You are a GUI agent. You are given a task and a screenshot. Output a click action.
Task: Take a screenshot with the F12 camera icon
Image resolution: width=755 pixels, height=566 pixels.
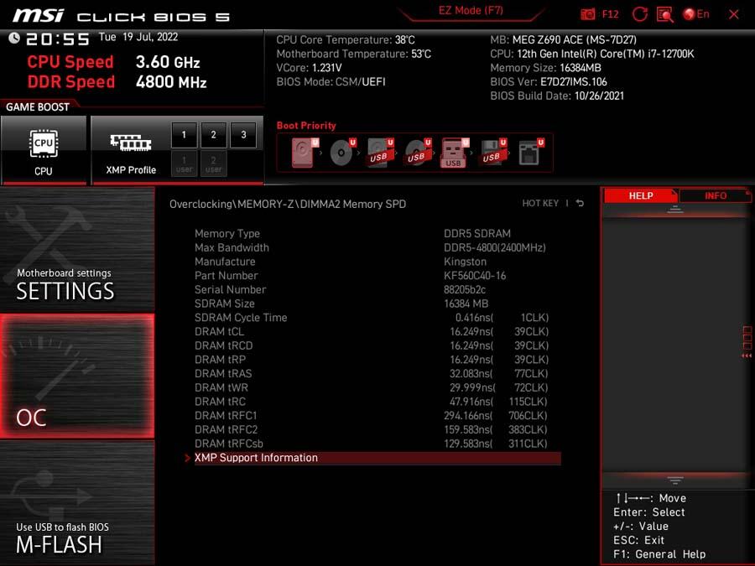click(x=588, y=14)
